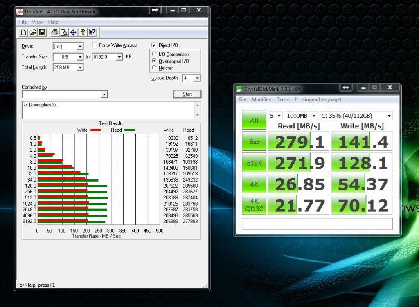Open CrystalDiskMark question mark help menu

(295, 99)
